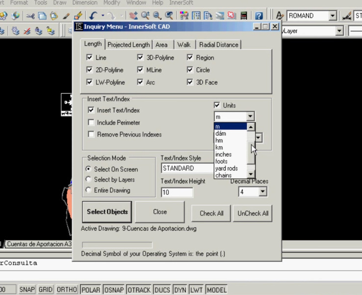Open the Dimension menu
362x295 pixels.
coord(85,3)
